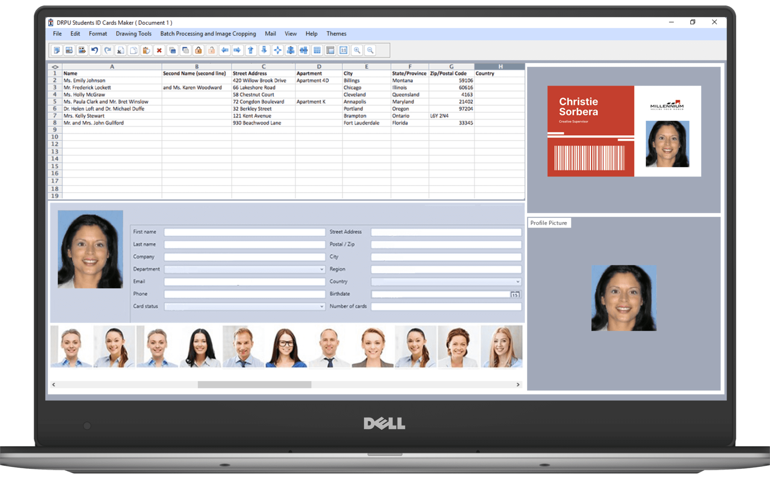Click the grid view icon in the toolbar
Screen dimensions: 770x479
pos(317,50)
